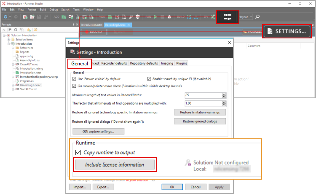This screenshot has width=316, height=194.
Task: Expand the IntroductionRepository.rxrep node
Action: pyautogui.click(x=13, y=77)
